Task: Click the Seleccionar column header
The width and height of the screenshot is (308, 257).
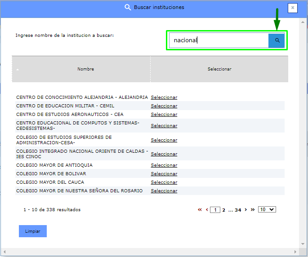Action: 219,69
